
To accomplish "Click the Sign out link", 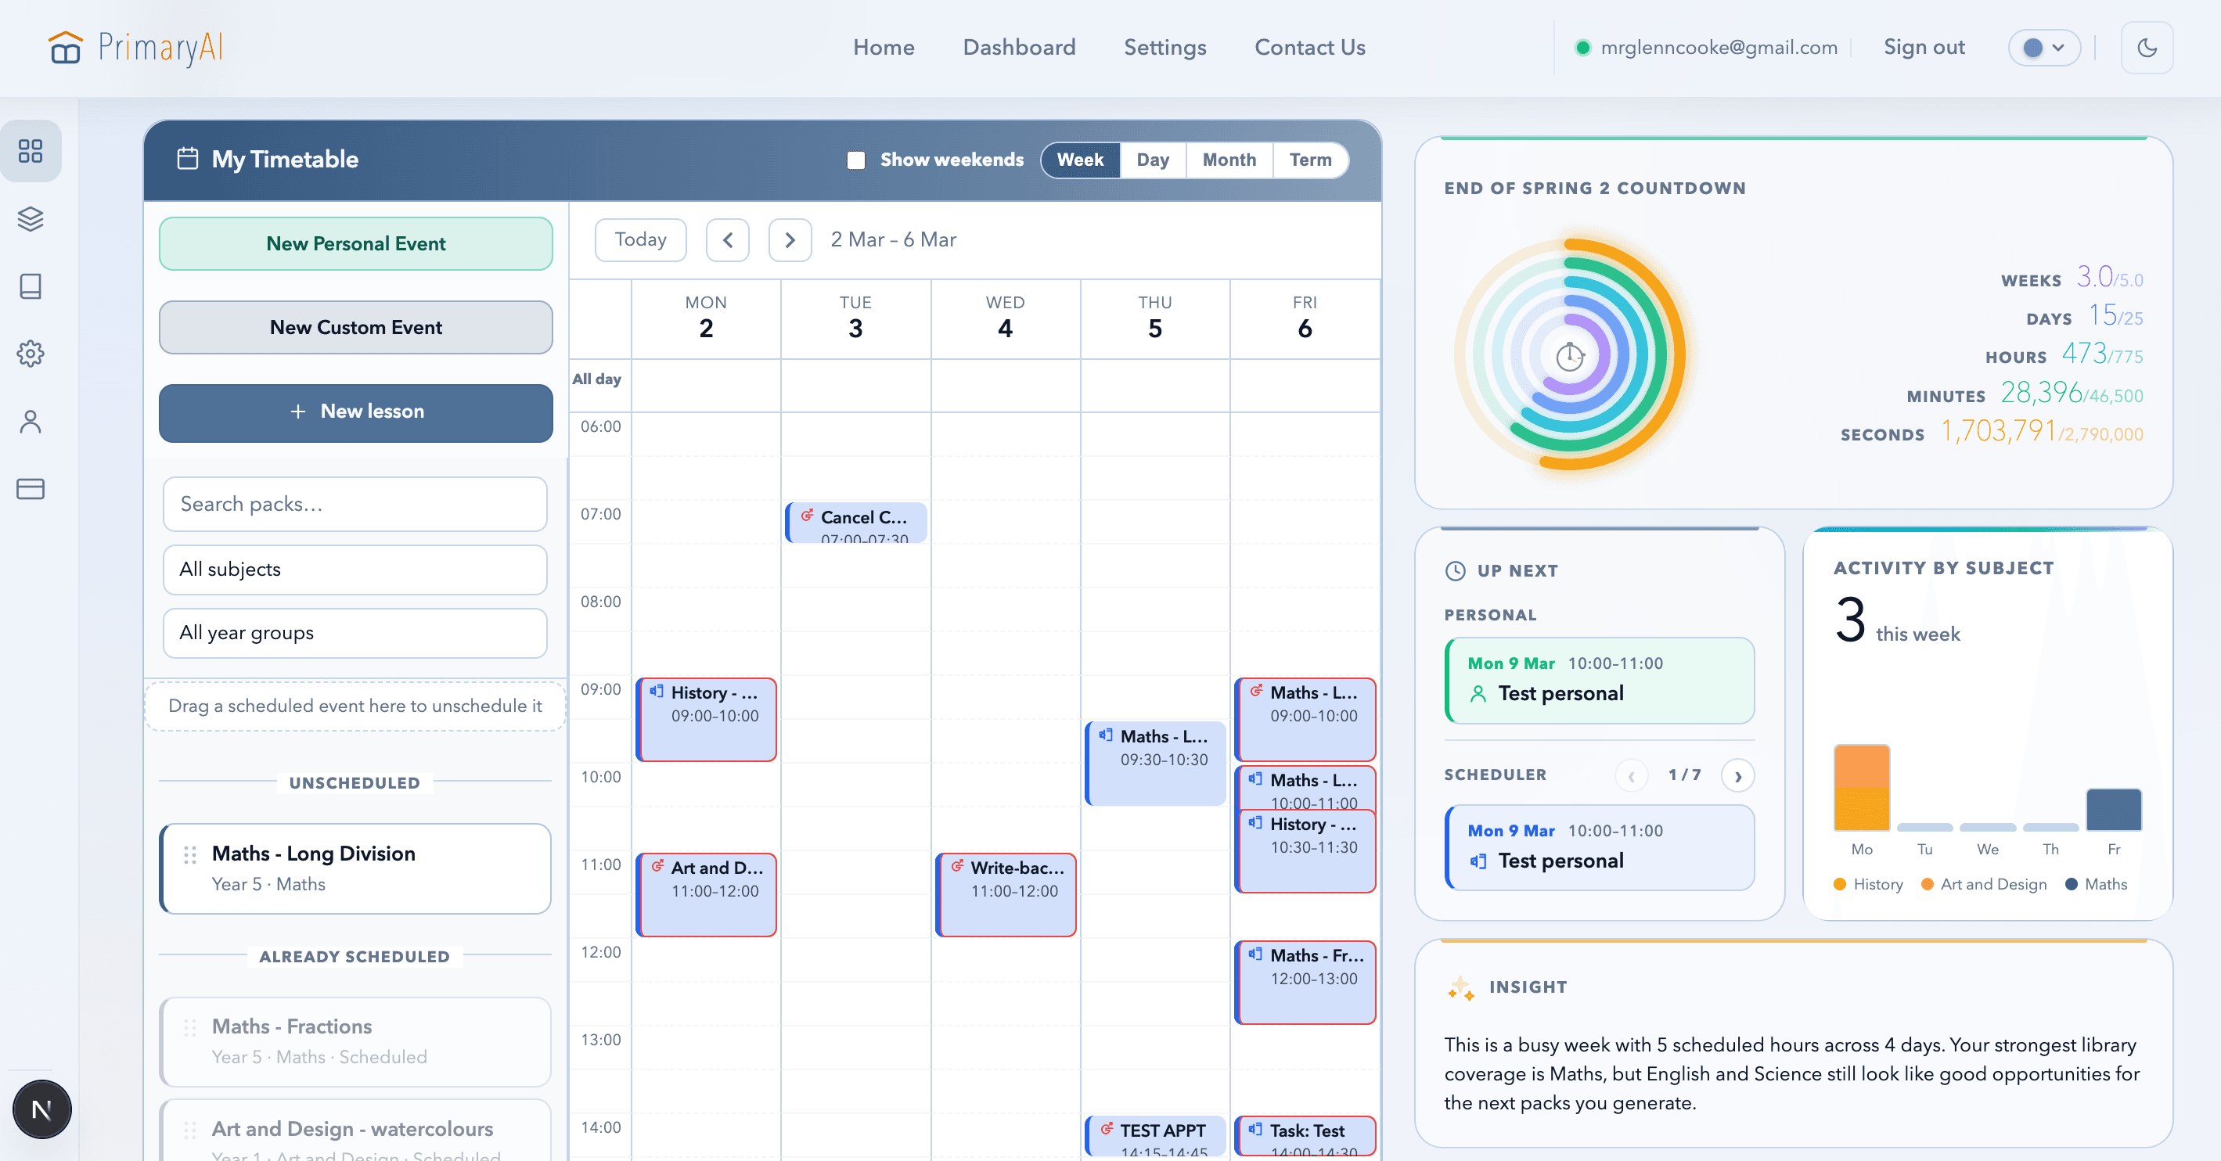I will pyautogui.click(x=1924, y=48).
